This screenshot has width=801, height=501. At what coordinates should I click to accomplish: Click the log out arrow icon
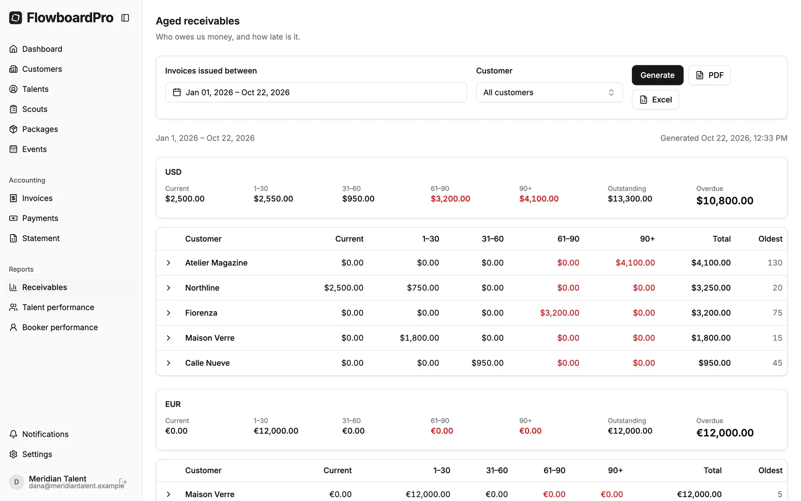click(123, 482)
